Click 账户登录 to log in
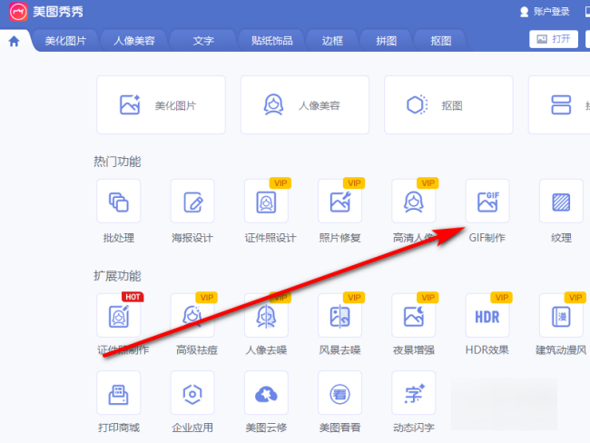Viewport: 590px width, 443px height. (544, 12)
